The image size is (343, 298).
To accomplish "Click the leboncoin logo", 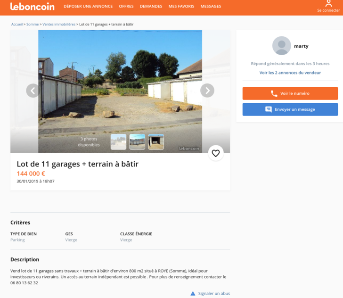I will [33, 7].
